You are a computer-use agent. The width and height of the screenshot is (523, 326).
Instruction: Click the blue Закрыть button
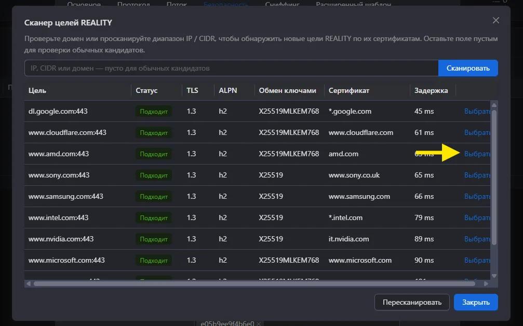476,302
